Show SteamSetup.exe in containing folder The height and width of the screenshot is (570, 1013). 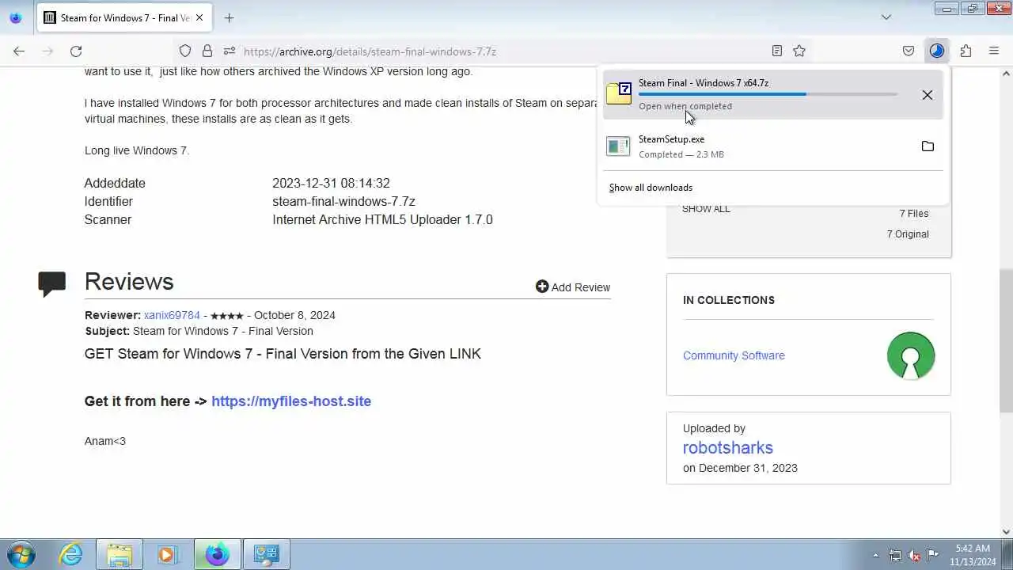(928, 146)
